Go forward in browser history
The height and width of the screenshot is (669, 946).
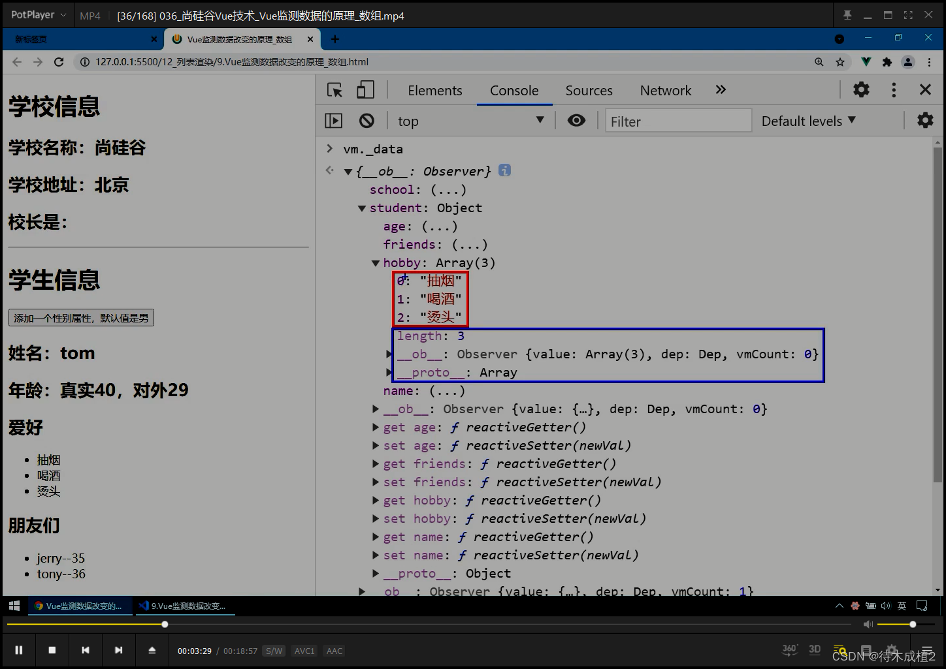[38, 62]
